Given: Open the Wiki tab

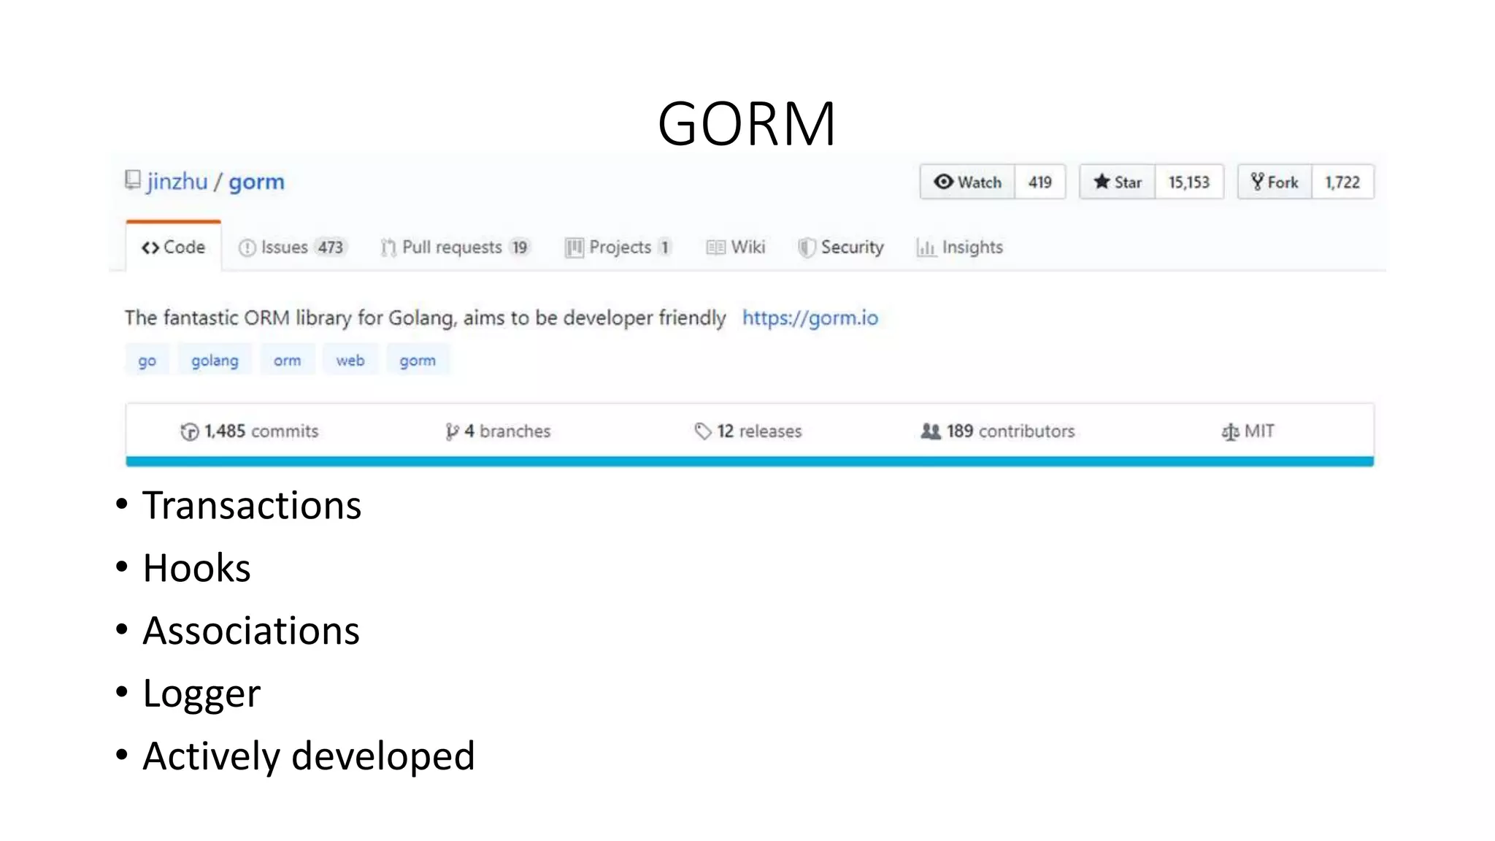Looking at the screenshot, I should point(736,247).
